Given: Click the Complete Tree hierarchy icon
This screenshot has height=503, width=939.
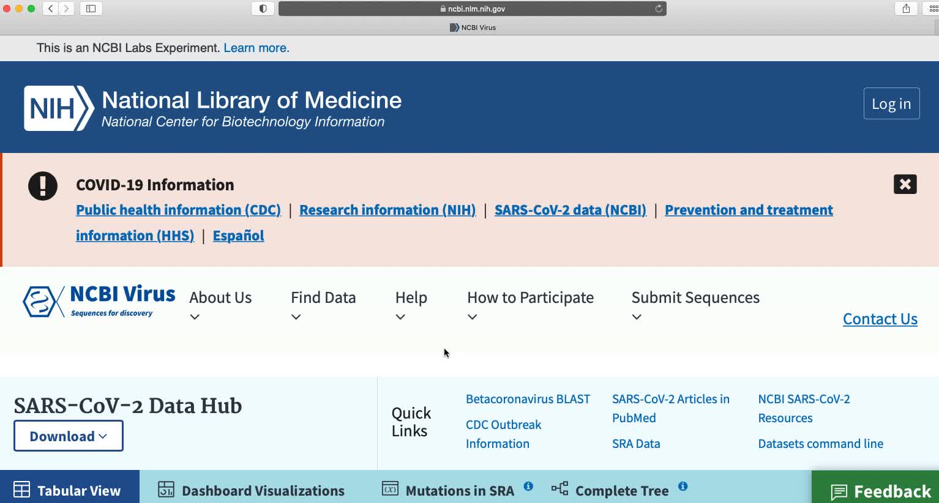Looking at the screenshot, I should pyautogui.click(x=559, y=488).
